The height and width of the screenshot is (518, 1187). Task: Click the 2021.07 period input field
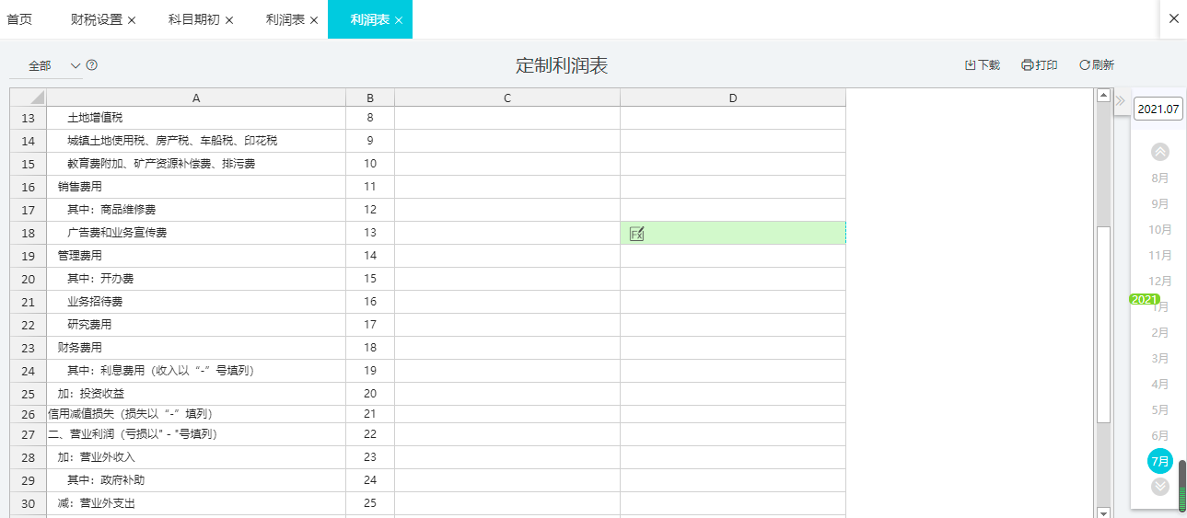coord(1158,109)
